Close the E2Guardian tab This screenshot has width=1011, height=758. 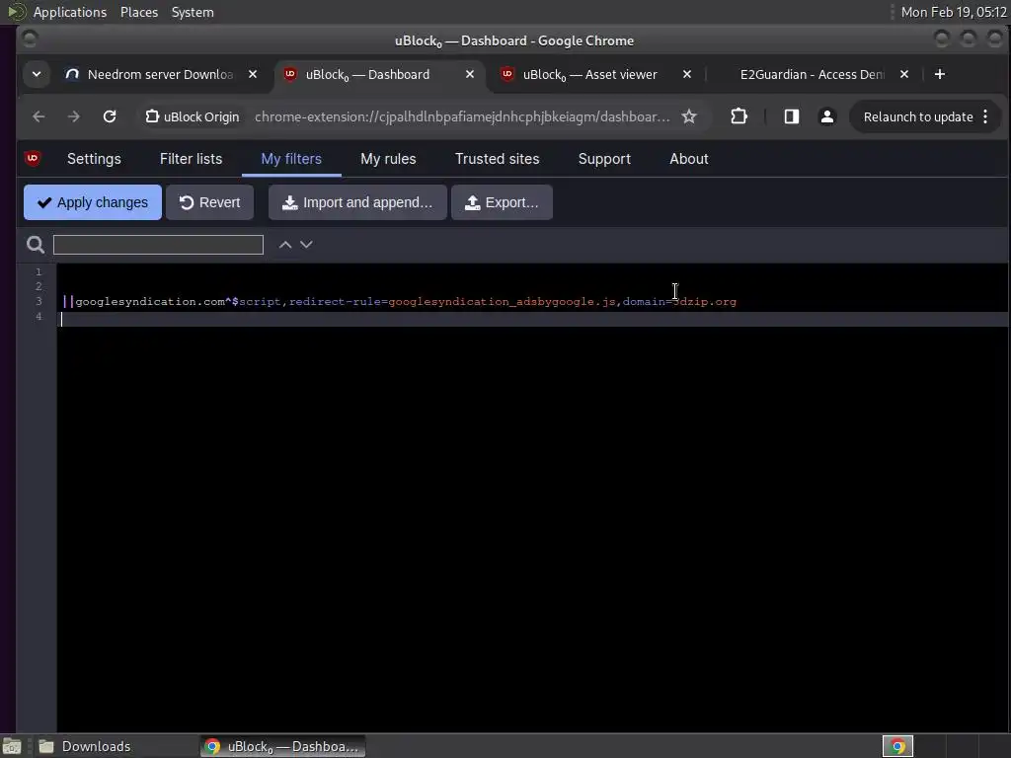point(904,74)
